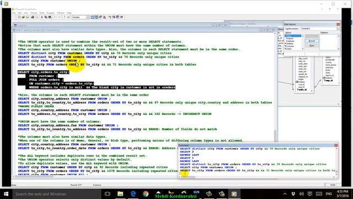Show hidden system tray icons chevron
353x199 pixels.
pos(285,194)
